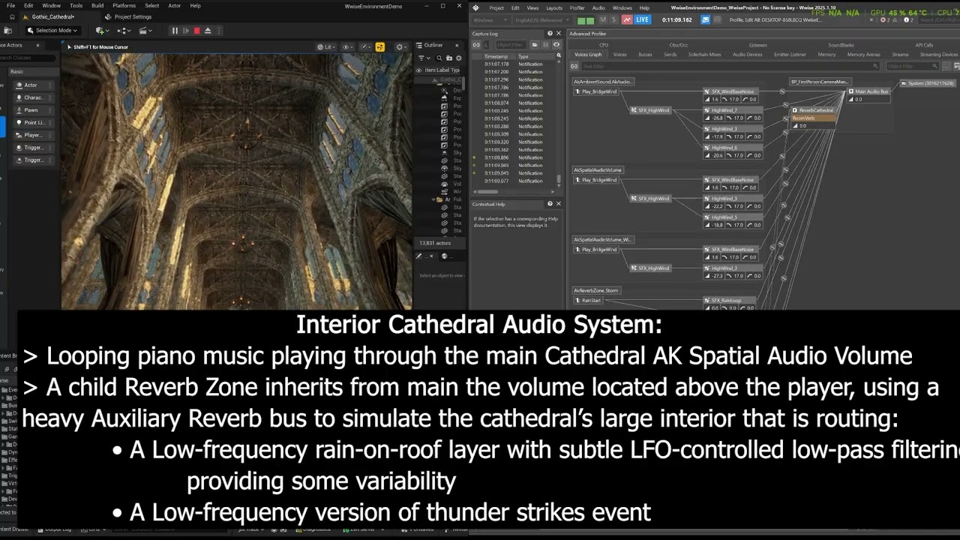
Task: Open Outliner settings gear
Action: (457, 58)
